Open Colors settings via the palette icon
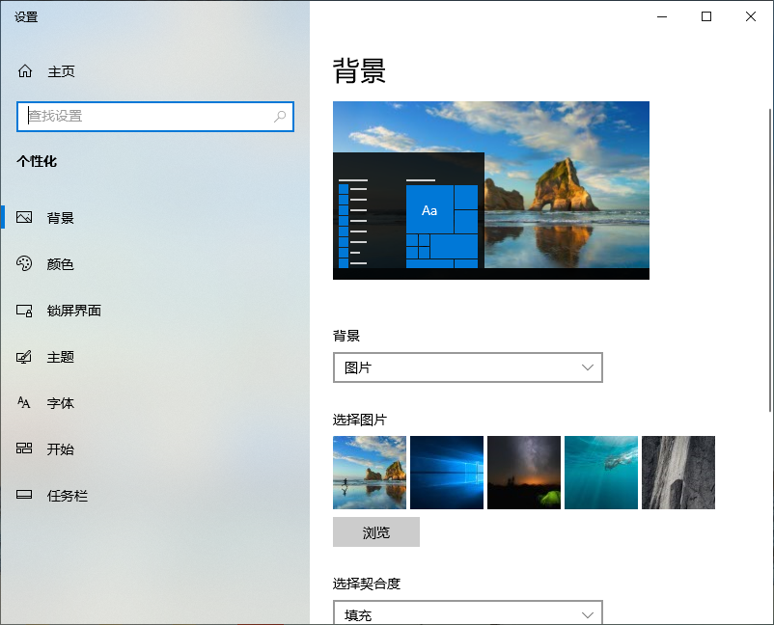 (x=25, y=263)
